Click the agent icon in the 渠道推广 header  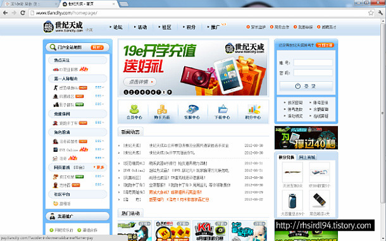(x=52, y=216)
